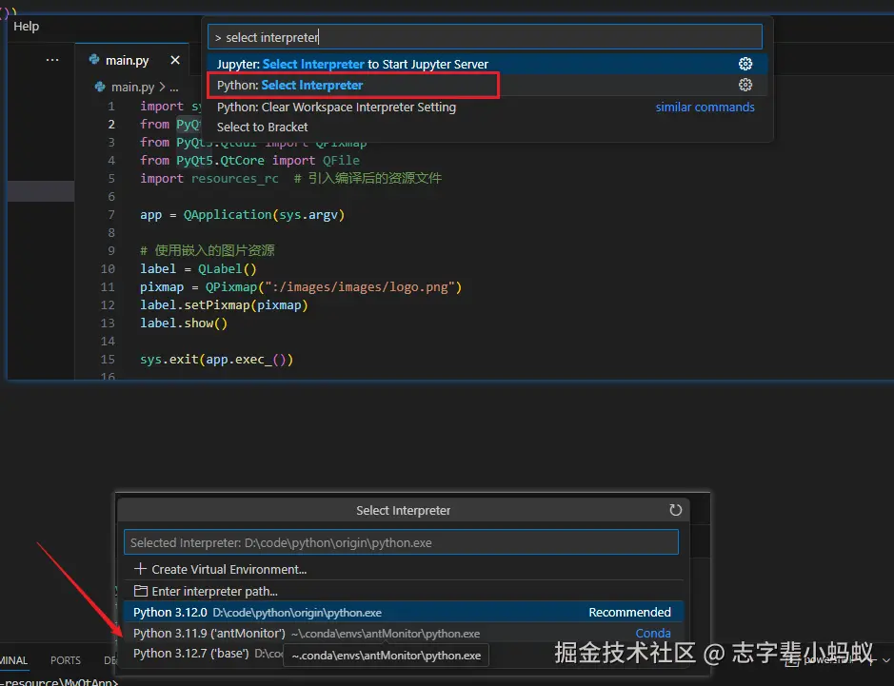Click the label = QLabel() line

(x=198, y=269)
